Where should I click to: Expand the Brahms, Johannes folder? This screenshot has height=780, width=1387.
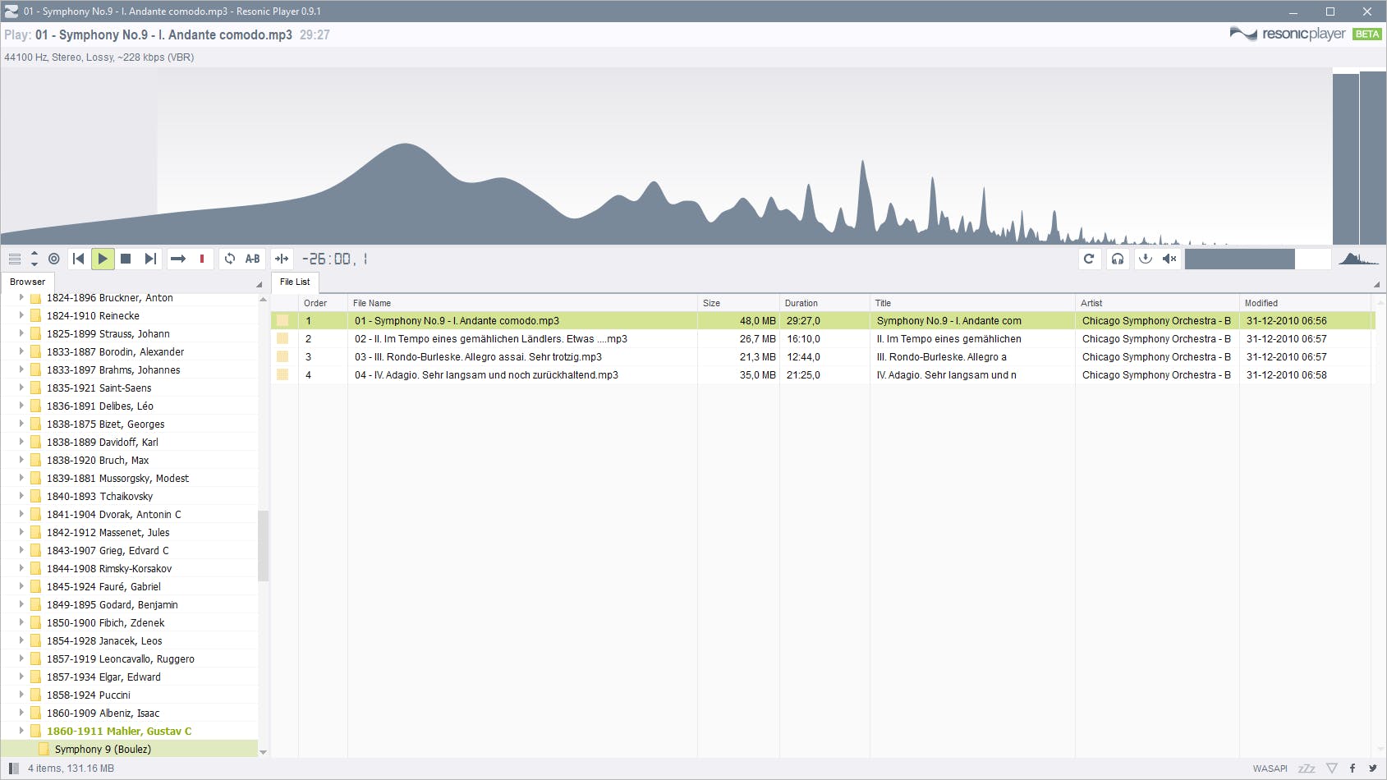(21, 369)
